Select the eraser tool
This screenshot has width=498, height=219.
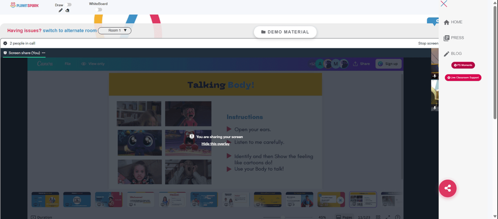coord(67,10)
